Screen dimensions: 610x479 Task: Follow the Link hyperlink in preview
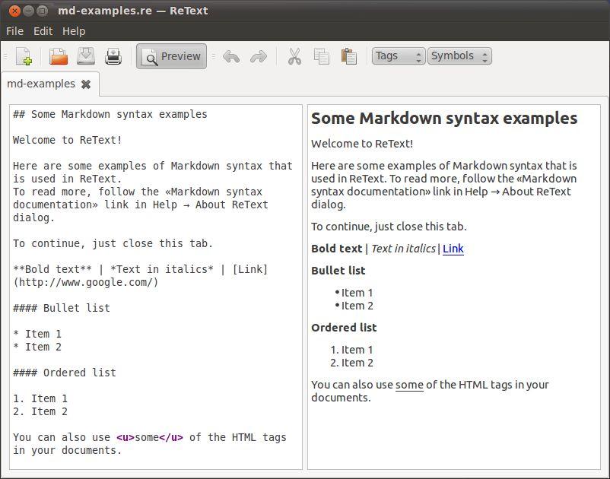[x=453, y=249]
